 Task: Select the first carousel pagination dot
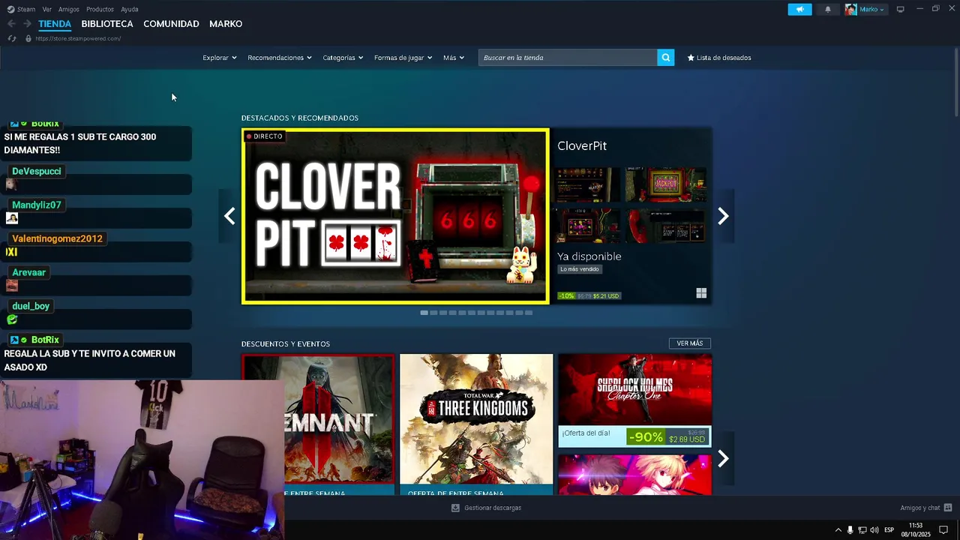pyautogui.click(x=424, y=313)
